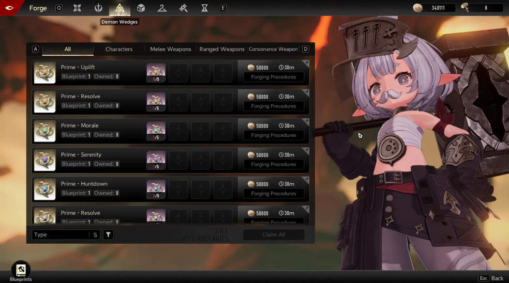Screen dimensions: 509x283
Task: Open the triangle stand forge category icon
Action: coord(162,8)
